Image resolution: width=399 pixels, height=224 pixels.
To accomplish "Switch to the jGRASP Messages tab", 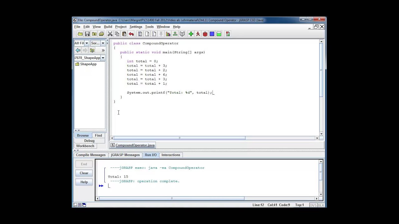I will point(125,155).
